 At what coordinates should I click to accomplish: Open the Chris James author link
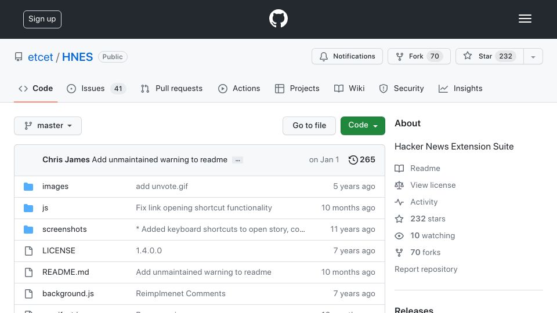(66, 160)
